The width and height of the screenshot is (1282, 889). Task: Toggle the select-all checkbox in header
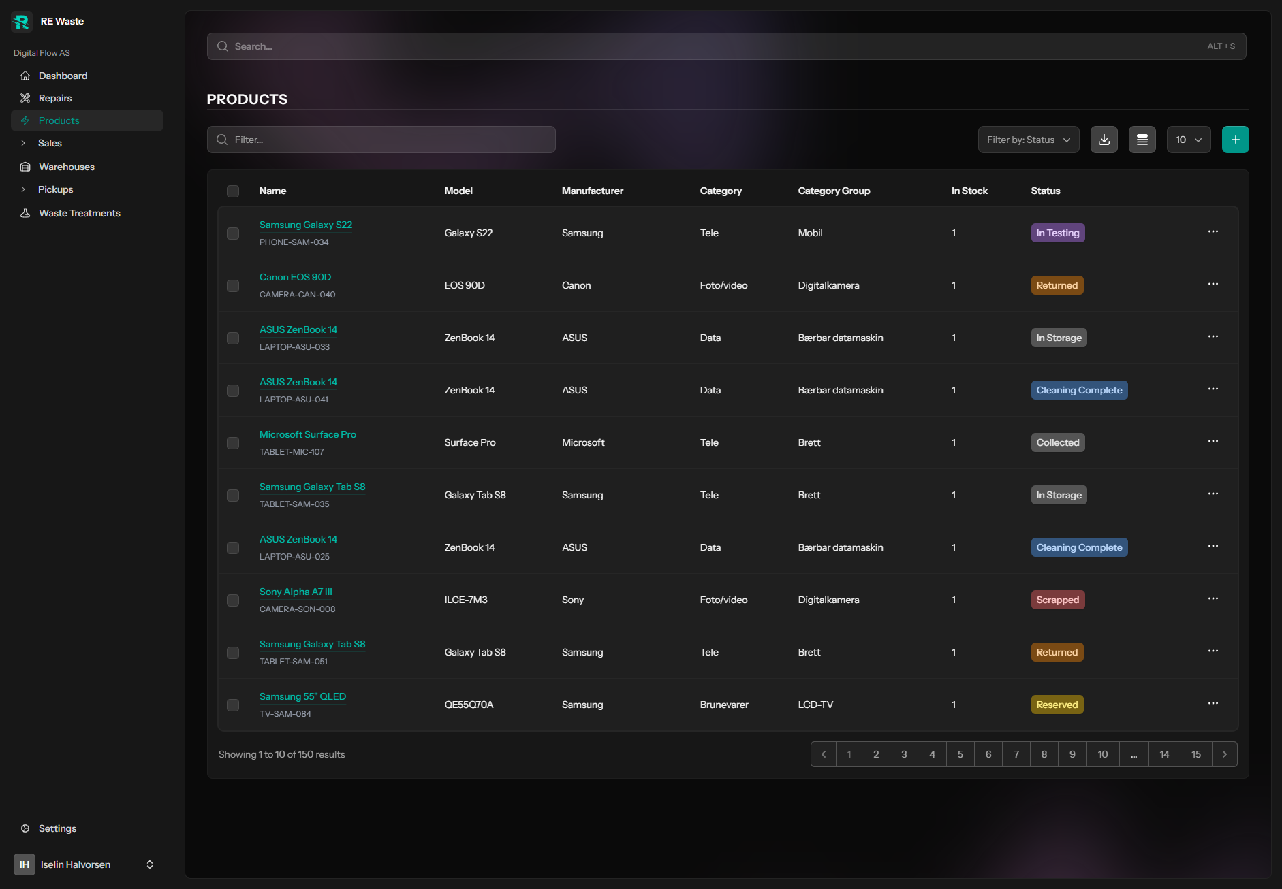233,191
